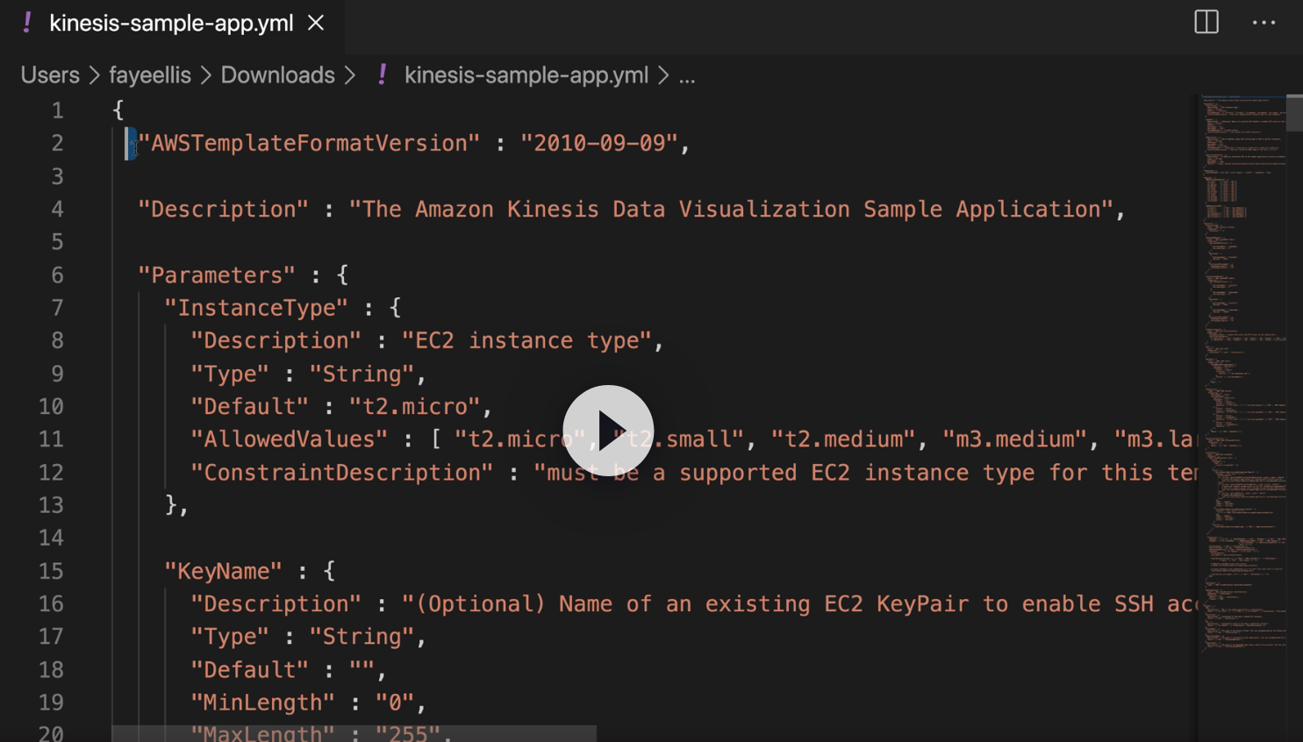Click the play button overlay

(608, 431)
